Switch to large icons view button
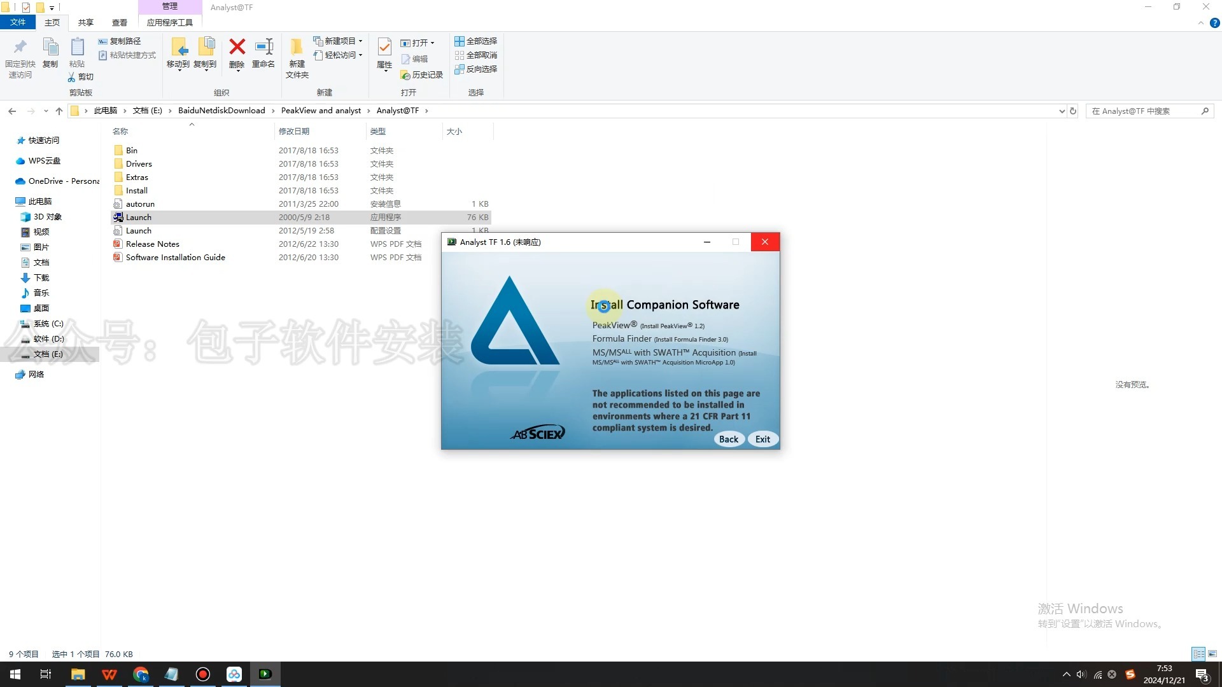Viewport: 1222px width, 687px height. tap(1212, 654)
